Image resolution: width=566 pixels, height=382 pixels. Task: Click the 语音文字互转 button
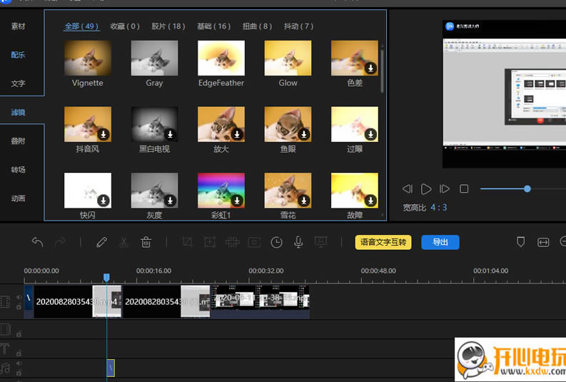(383, 242)
